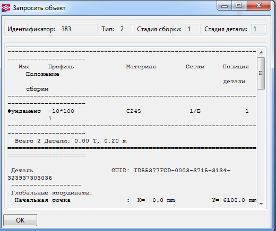This screenshot has width=276, height=231.
Task: Click the Материал column header
Action: tap(141, 67)
